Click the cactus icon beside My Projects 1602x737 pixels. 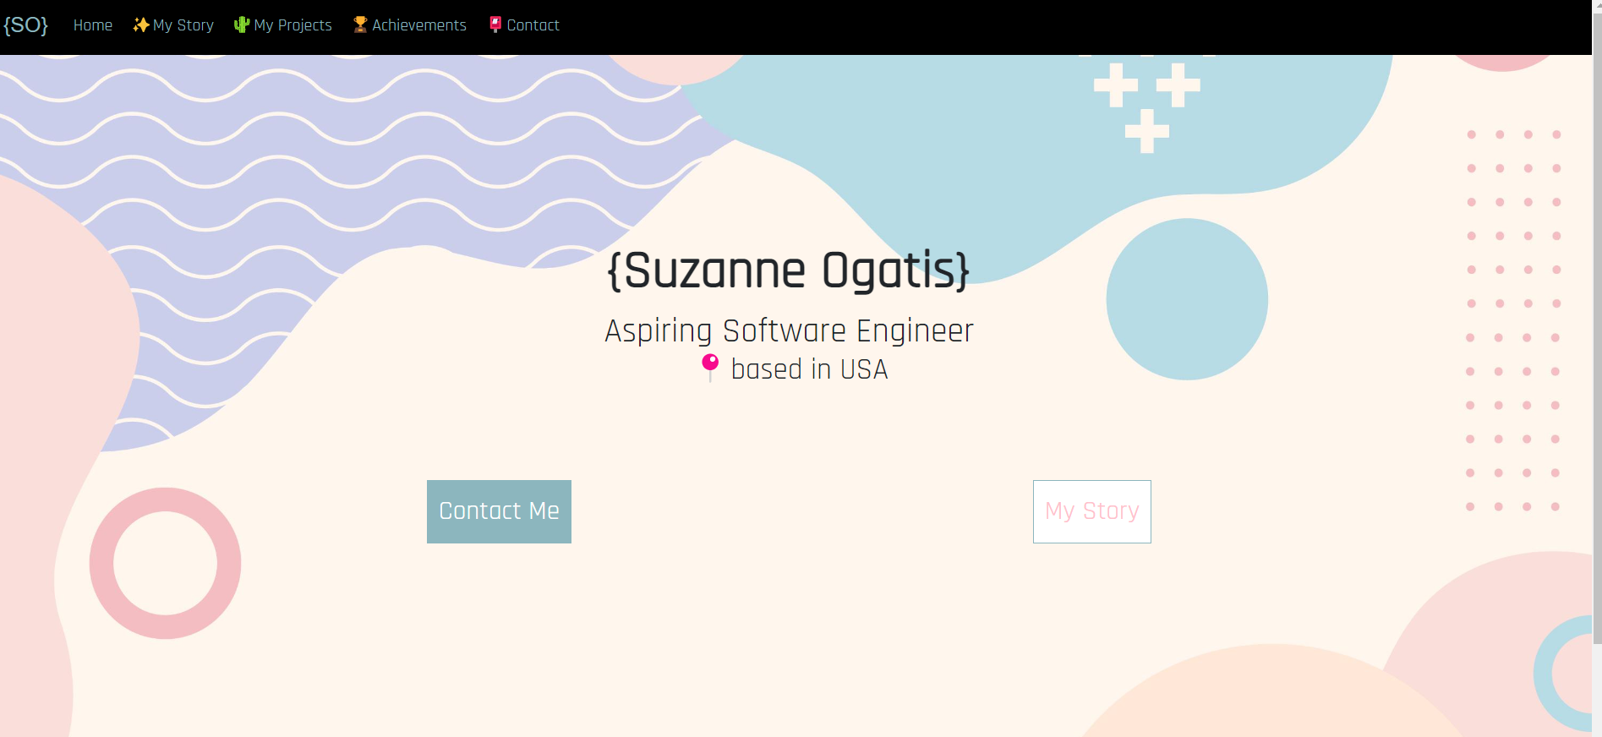click(242, 25)
